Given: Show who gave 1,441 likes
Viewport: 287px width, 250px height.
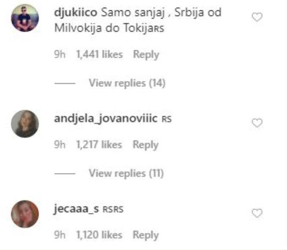Looking at the screenshot, I should click(x=99, y=54).
